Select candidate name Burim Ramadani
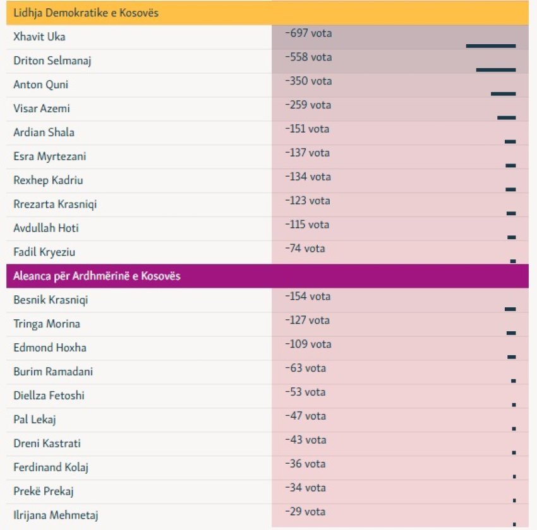Image resolution: width=537 pixels, height=530 pixels. coord(53,372)
